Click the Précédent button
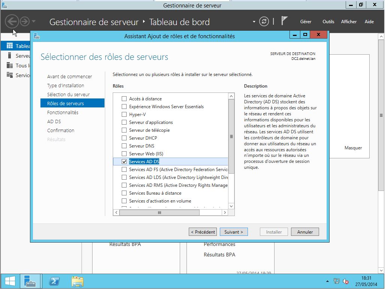Screen dimensions: 385x289 (x=203, y=232)
